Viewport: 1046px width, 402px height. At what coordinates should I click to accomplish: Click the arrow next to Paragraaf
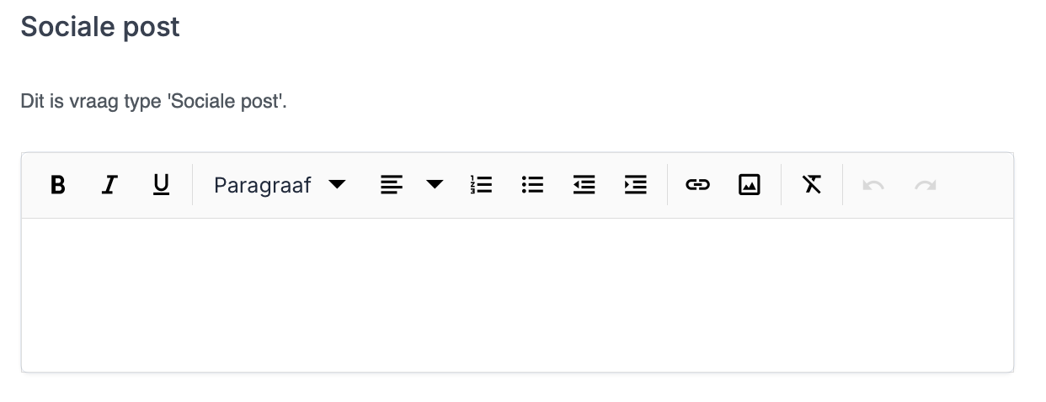pyautogui.click(x=337, y=185)
